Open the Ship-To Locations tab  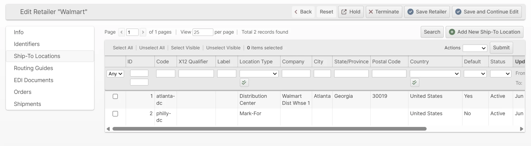[50, 56]
